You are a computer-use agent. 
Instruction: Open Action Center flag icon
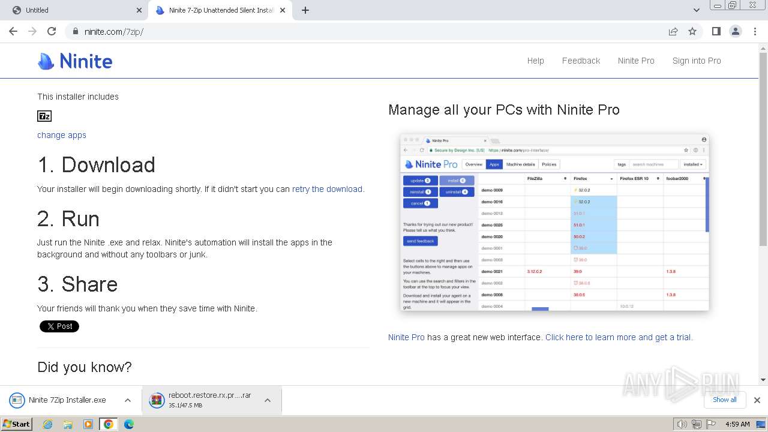711,424
